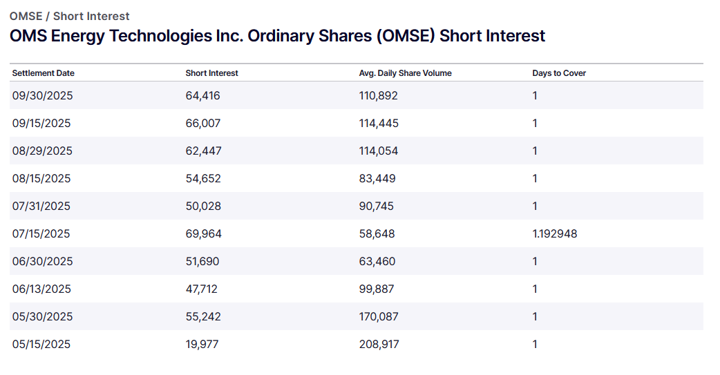Click average volume value 208,917
Viewport: 720px width, 375px height.
pos(379,345)
